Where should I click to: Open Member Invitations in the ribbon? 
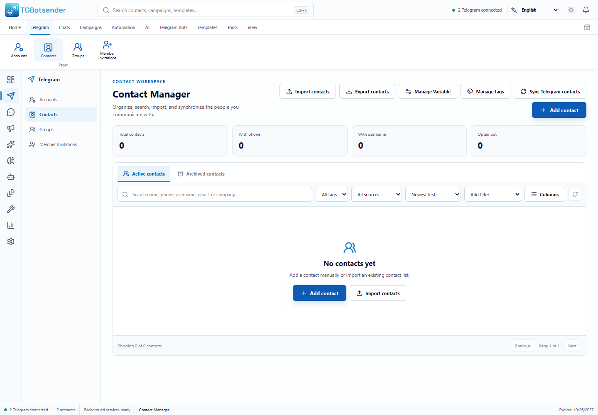108,50
